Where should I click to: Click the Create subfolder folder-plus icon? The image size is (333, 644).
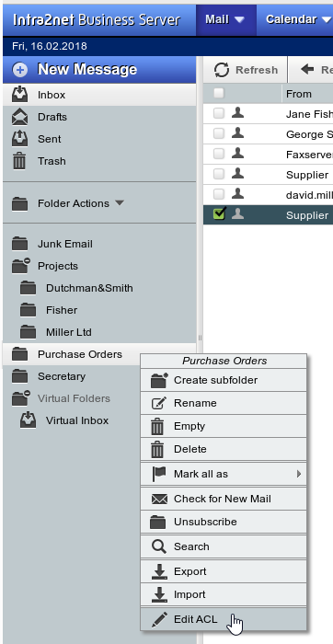[159, 380]
